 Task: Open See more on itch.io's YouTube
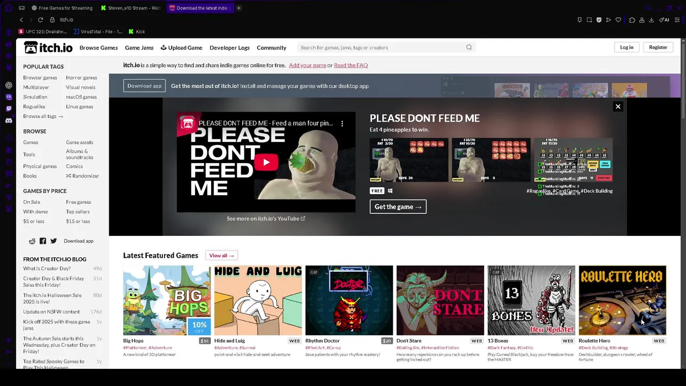pyautogui.click(x=266, y=219)
